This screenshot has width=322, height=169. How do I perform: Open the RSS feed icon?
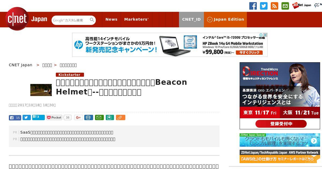[x=275, y=6]
